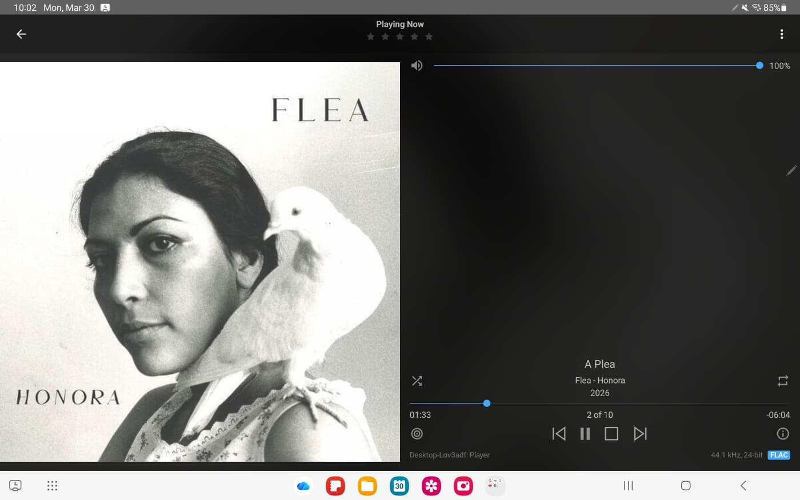Toggle shuffle playback
Viewport: 800px width, 500px height.
coord(417,381)
